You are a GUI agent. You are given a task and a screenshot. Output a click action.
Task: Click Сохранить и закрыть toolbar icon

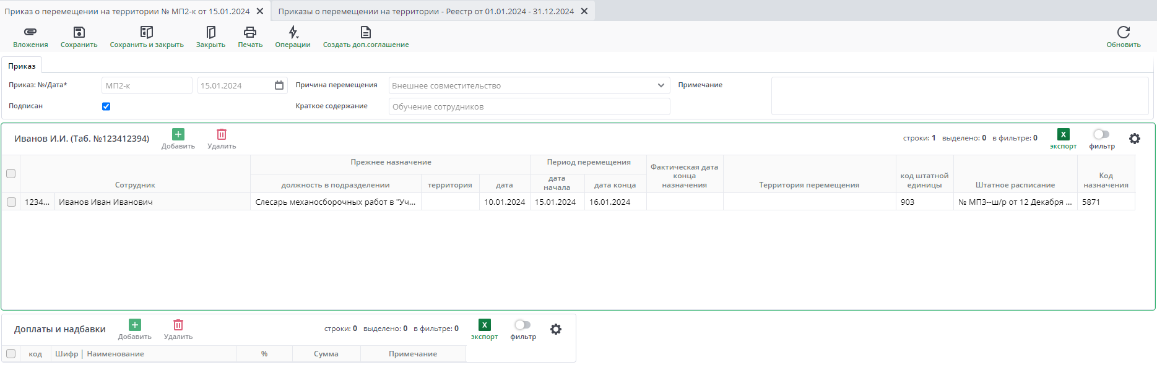point(147,32)
